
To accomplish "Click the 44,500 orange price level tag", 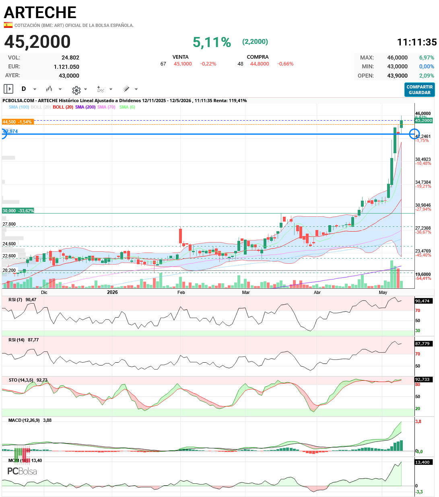I will (x=18, y=122).
